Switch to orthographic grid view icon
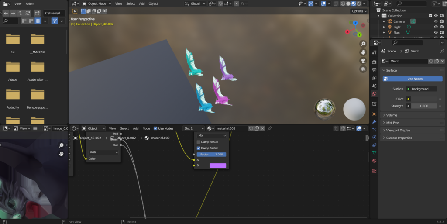This screenshot has height=224, width=447. tap(363, 69)
